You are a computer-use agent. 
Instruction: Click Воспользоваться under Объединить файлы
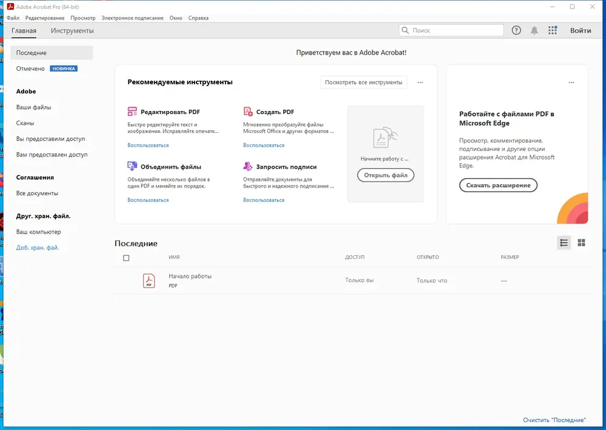pos(148,200)
